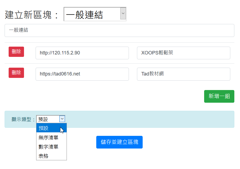Pick 數字清單 in the dropdown list
This screenshot has width=240, height=169.
tap(49, 147)
